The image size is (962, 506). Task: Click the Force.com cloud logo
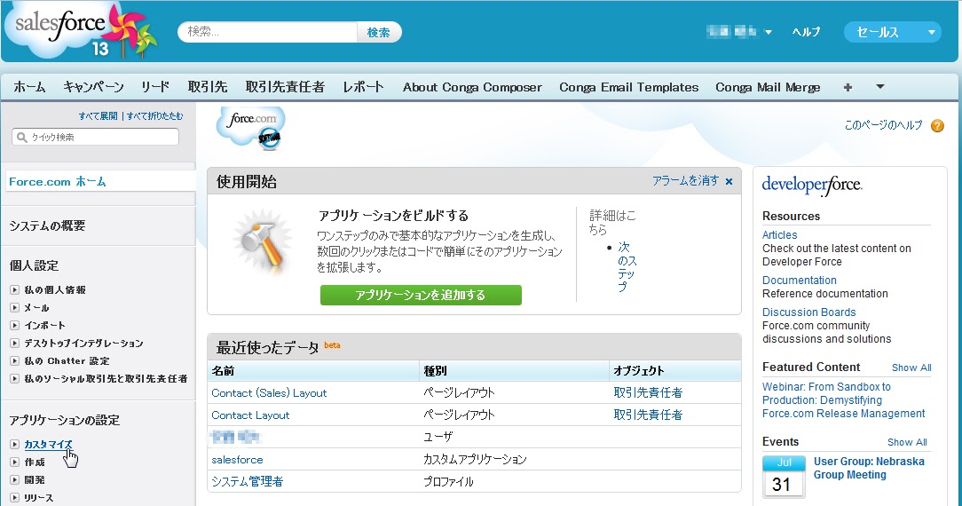251,128
